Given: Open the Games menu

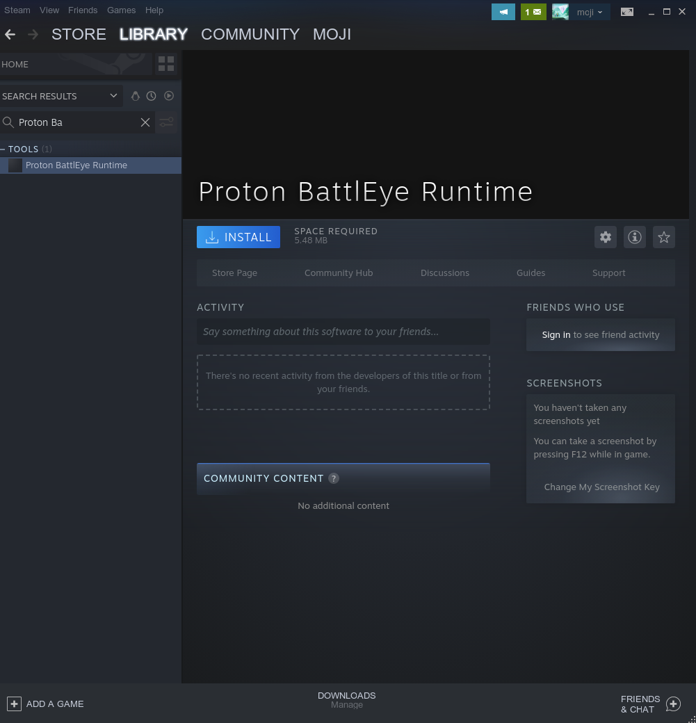Looking at the screenshot, I should (x=121, y=10).
